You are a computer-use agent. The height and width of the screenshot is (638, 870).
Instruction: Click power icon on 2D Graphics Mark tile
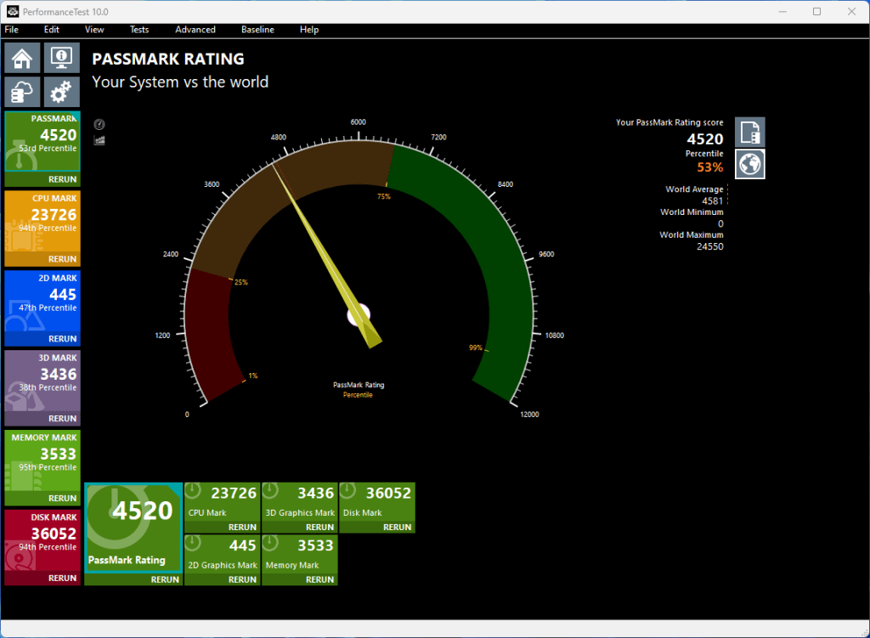point(193,543)
